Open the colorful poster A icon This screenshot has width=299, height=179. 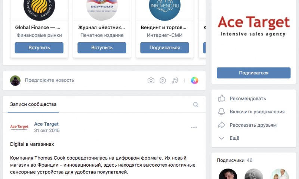194,80
